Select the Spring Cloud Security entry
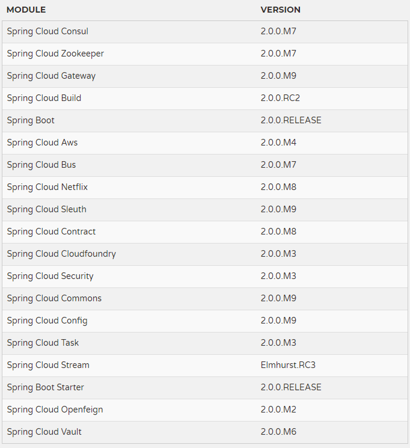 pos(50,276)
